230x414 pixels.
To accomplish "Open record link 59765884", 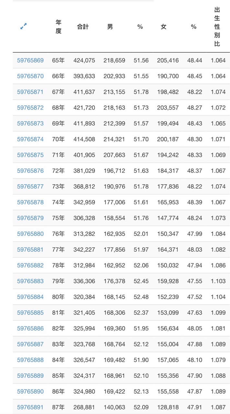I will (x=30, y=297).
